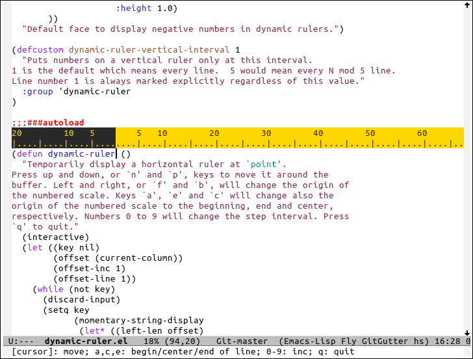Click the ruler mark labeled 60
The height and width of the screenshot is (359, 473).
click(x=422, y=133)
